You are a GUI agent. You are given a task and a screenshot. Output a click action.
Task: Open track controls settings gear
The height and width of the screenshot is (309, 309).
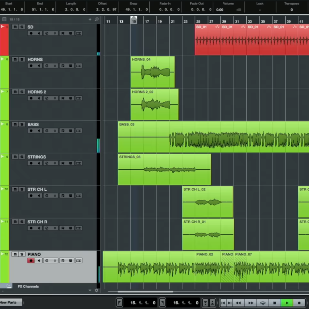(x=97, y=290)
